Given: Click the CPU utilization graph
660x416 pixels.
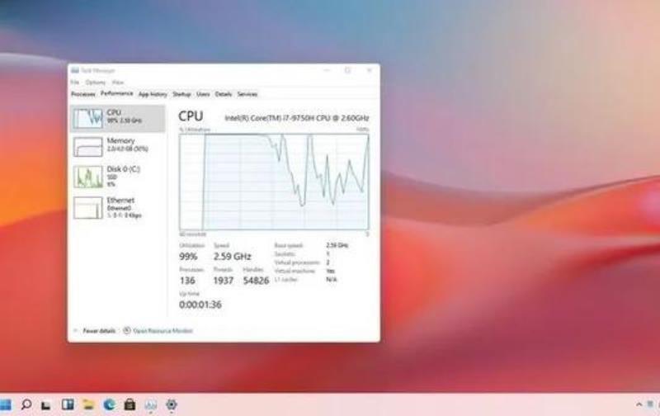Looking at the screenshot, I should [x=274, y=182].
